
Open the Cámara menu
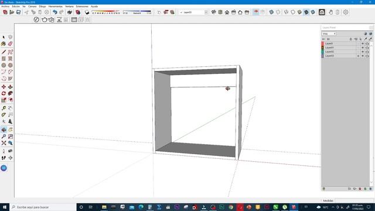(32, 6)
